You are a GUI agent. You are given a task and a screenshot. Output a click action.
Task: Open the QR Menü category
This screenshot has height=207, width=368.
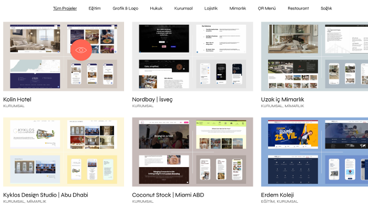pyautogui.click(x=267, y=8)
